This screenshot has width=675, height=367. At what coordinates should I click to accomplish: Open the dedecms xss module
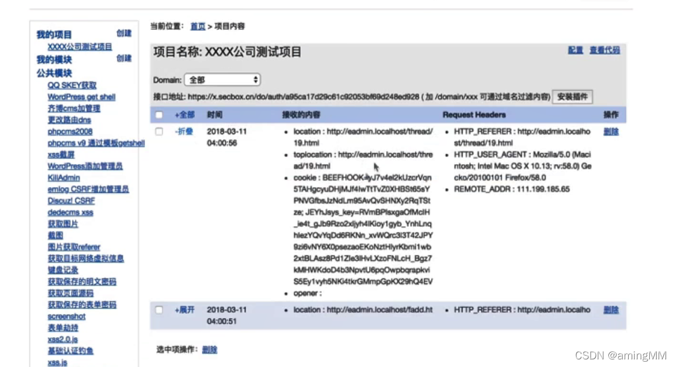(x=70, y=213)
